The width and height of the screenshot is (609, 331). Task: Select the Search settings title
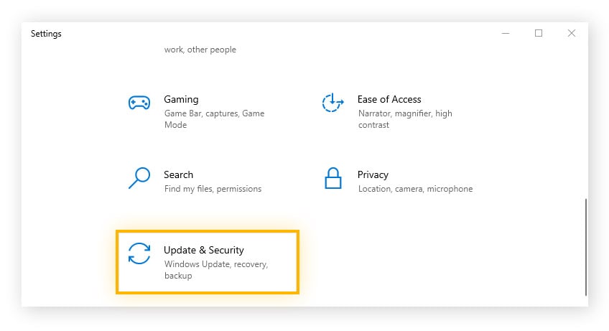pos(178,174)
